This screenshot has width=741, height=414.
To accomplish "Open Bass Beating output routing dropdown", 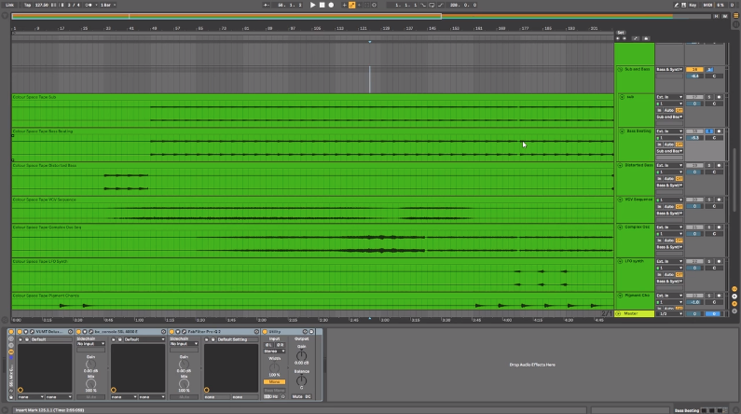I will (x=669, y=151).
